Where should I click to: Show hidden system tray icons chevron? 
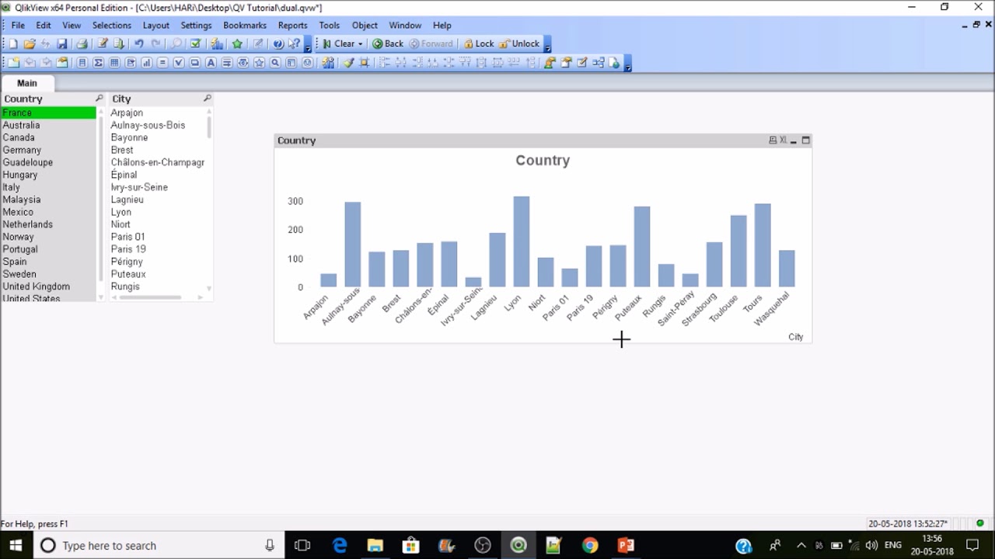801,545
